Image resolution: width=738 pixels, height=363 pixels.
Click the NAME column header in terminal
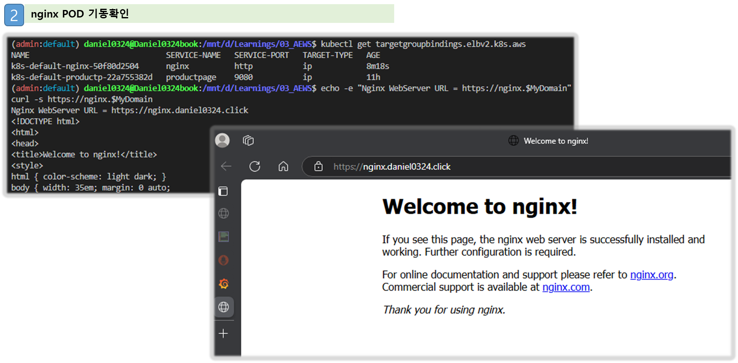[x=20, y=55]
